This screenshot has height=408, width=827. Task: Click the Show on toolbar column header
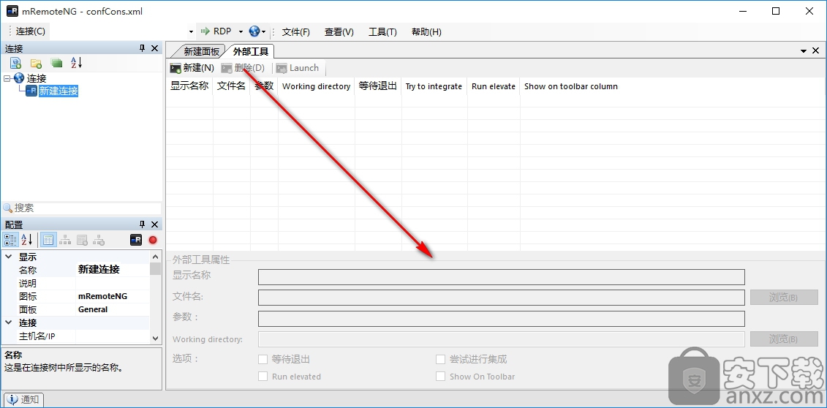(x=570, y=86)
